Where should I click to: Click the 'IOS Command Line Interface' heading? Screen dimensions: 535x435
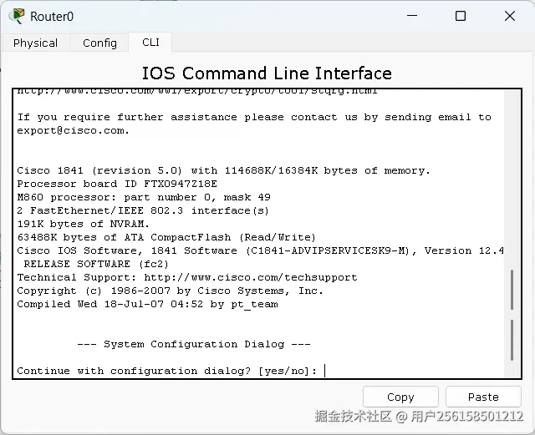267,73
